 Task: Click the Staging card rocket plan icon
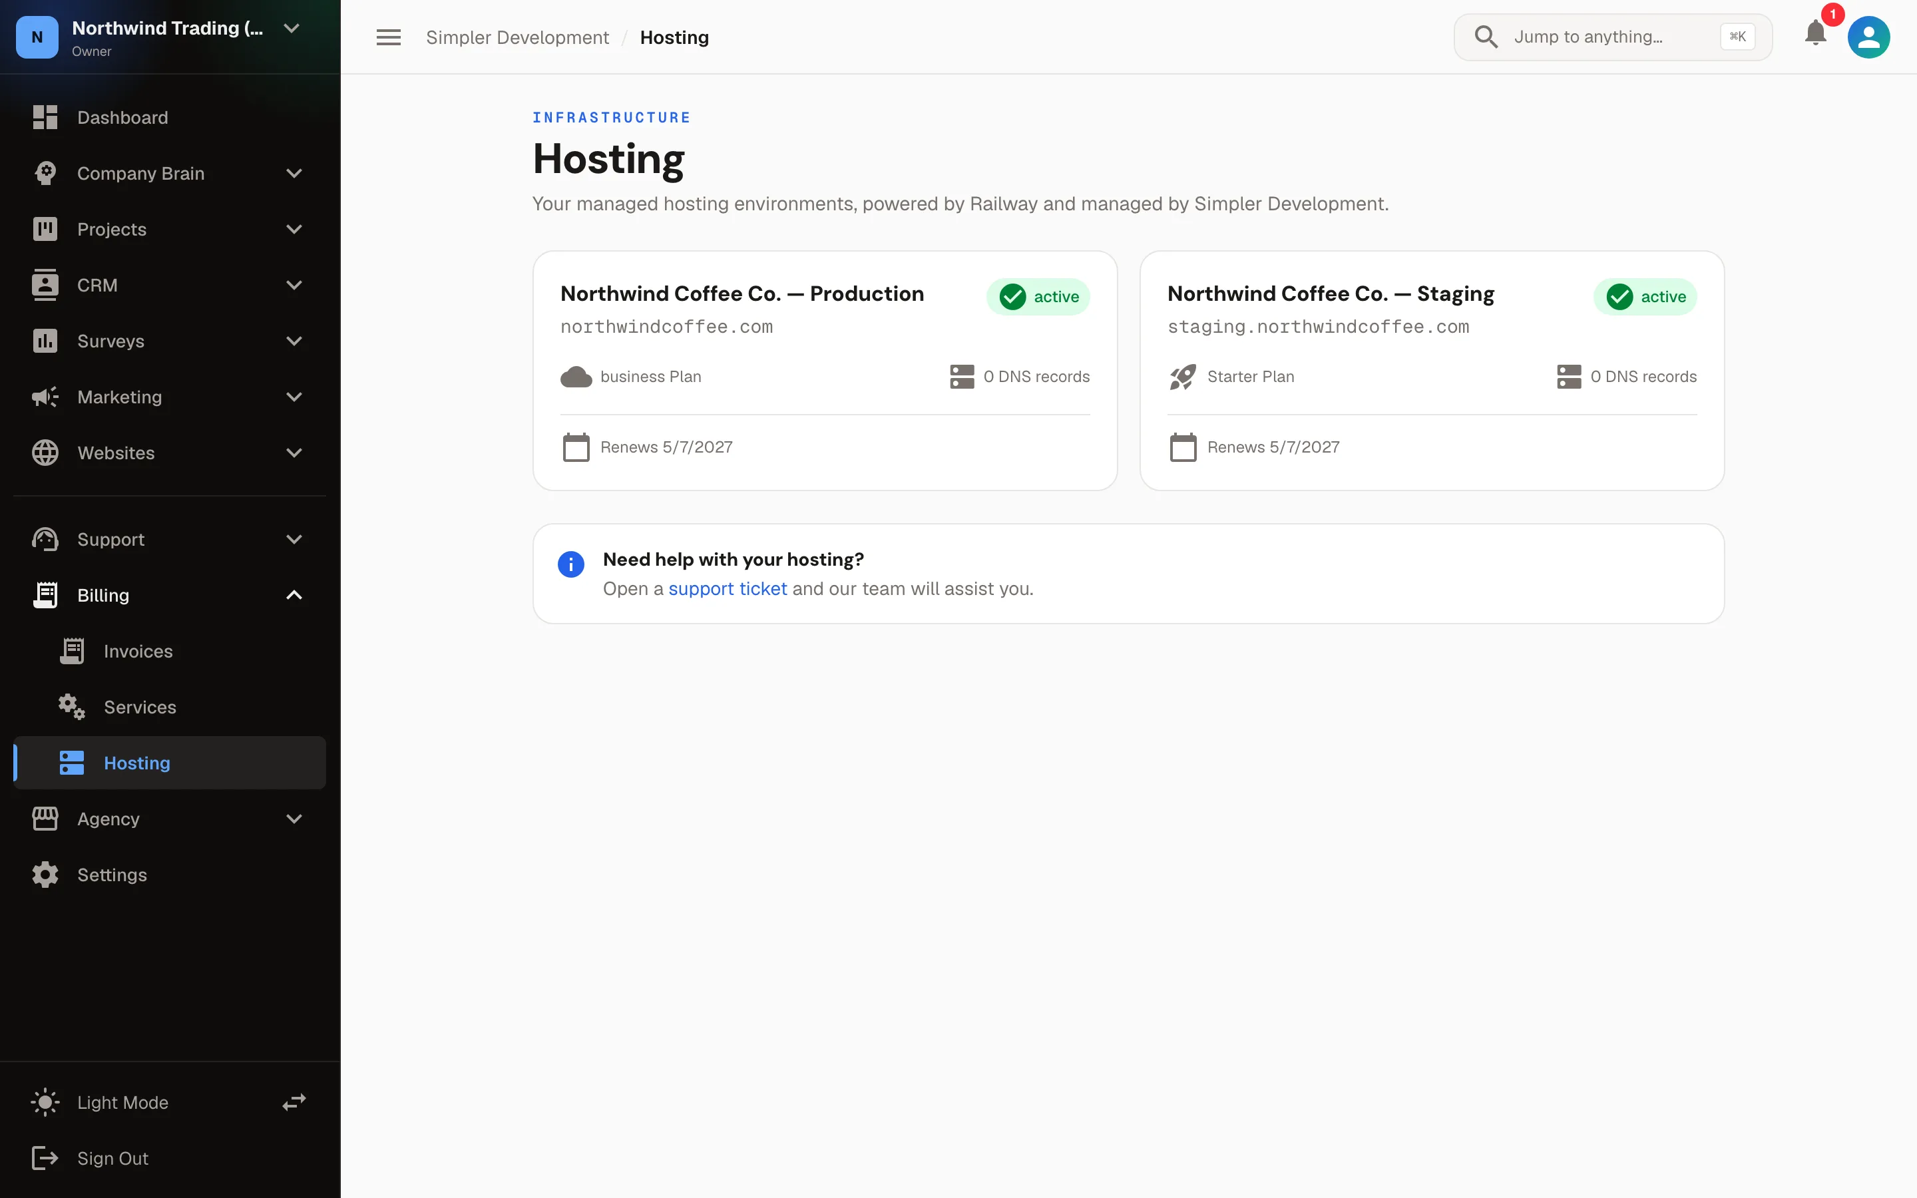coord(1183,377)
